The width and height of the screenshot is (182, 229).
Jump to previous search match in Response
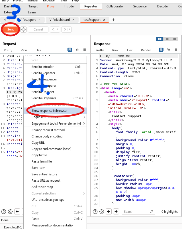pyautogui.click(x=109, y=212)
